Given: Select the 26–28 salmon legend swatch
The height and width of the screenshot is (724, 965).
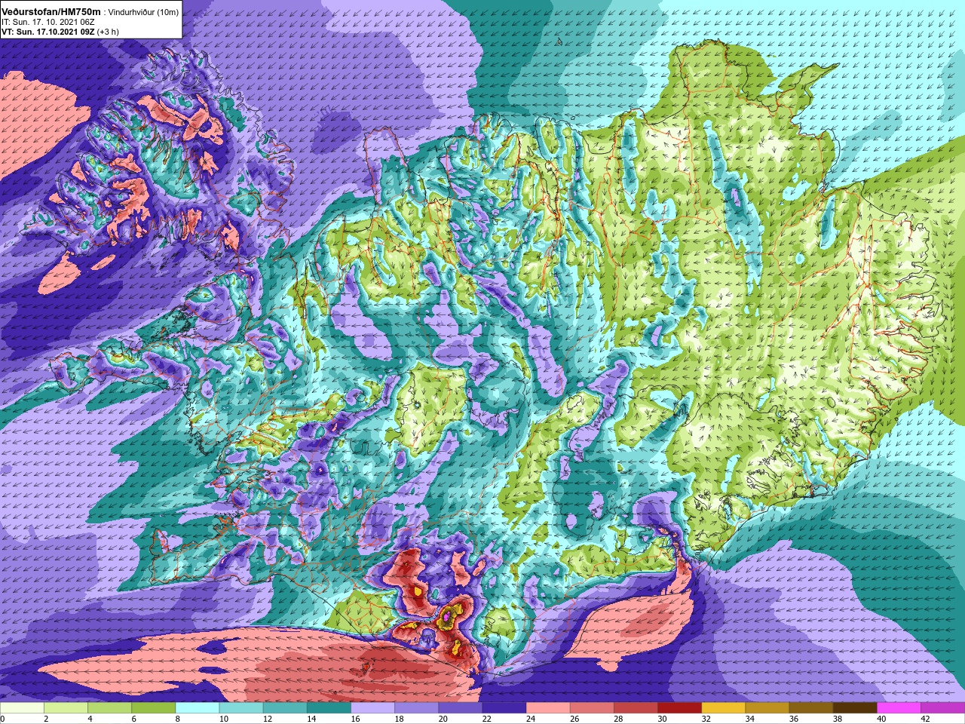Looking at the screenshot, I should click(x=592, y=708).
